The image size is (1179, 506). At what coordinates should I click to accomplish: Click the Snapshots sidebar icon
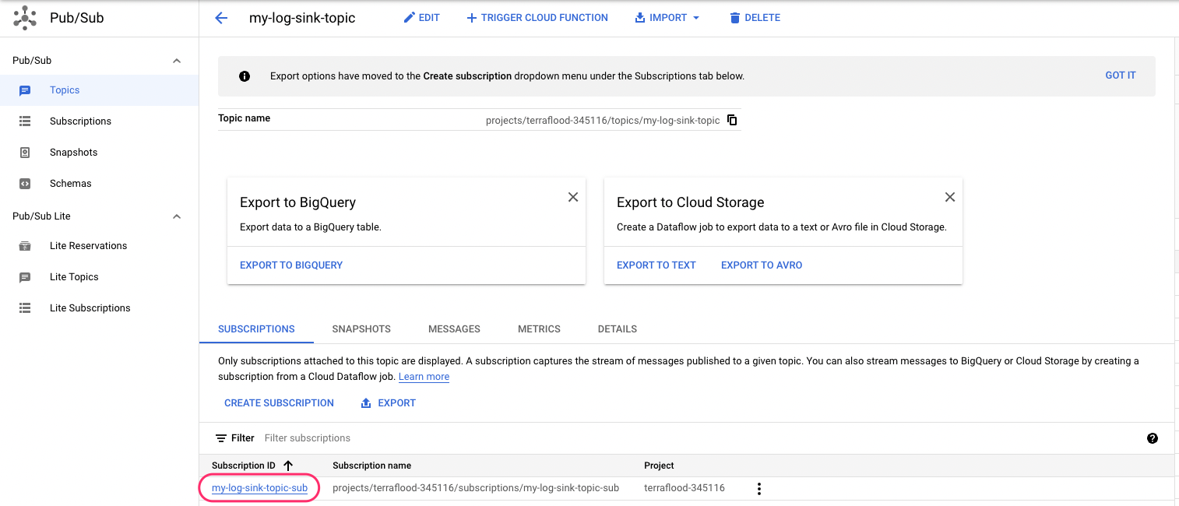pyautogui.click(x=25, y=153)
